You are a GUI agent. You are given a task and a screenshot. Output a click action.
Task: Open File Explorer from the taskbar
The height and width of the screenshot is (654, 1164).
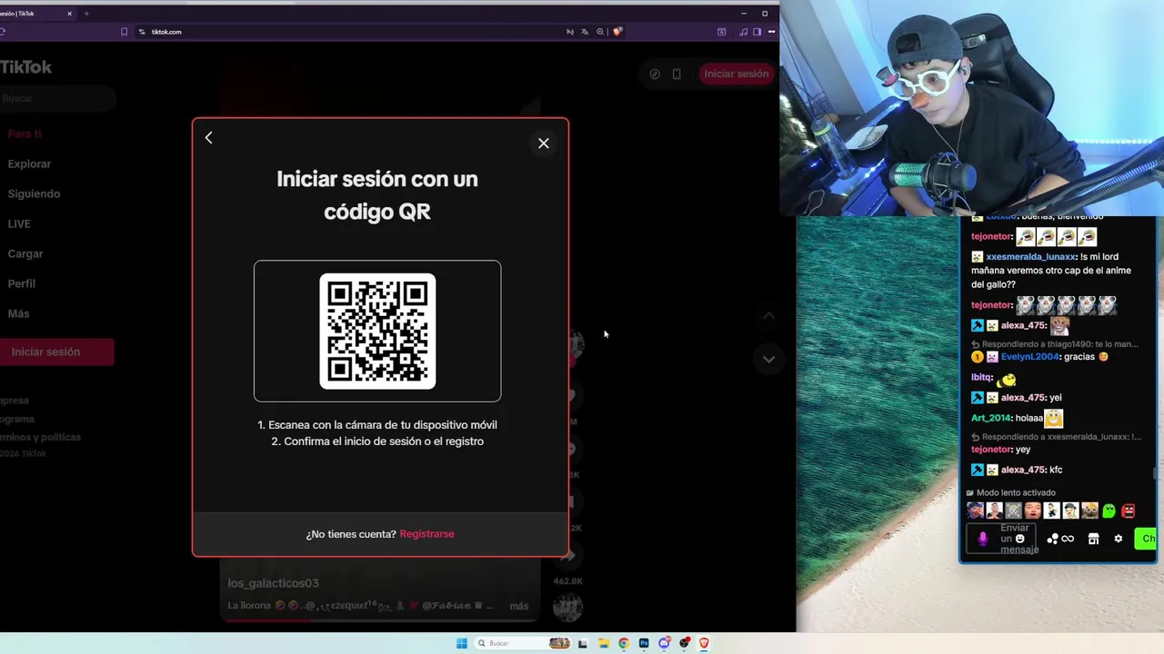(x=603, y=643)
